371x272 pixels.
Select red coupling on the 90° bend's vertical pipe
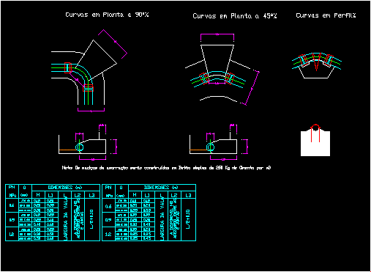pyautogui.click(x=88, y=88)
